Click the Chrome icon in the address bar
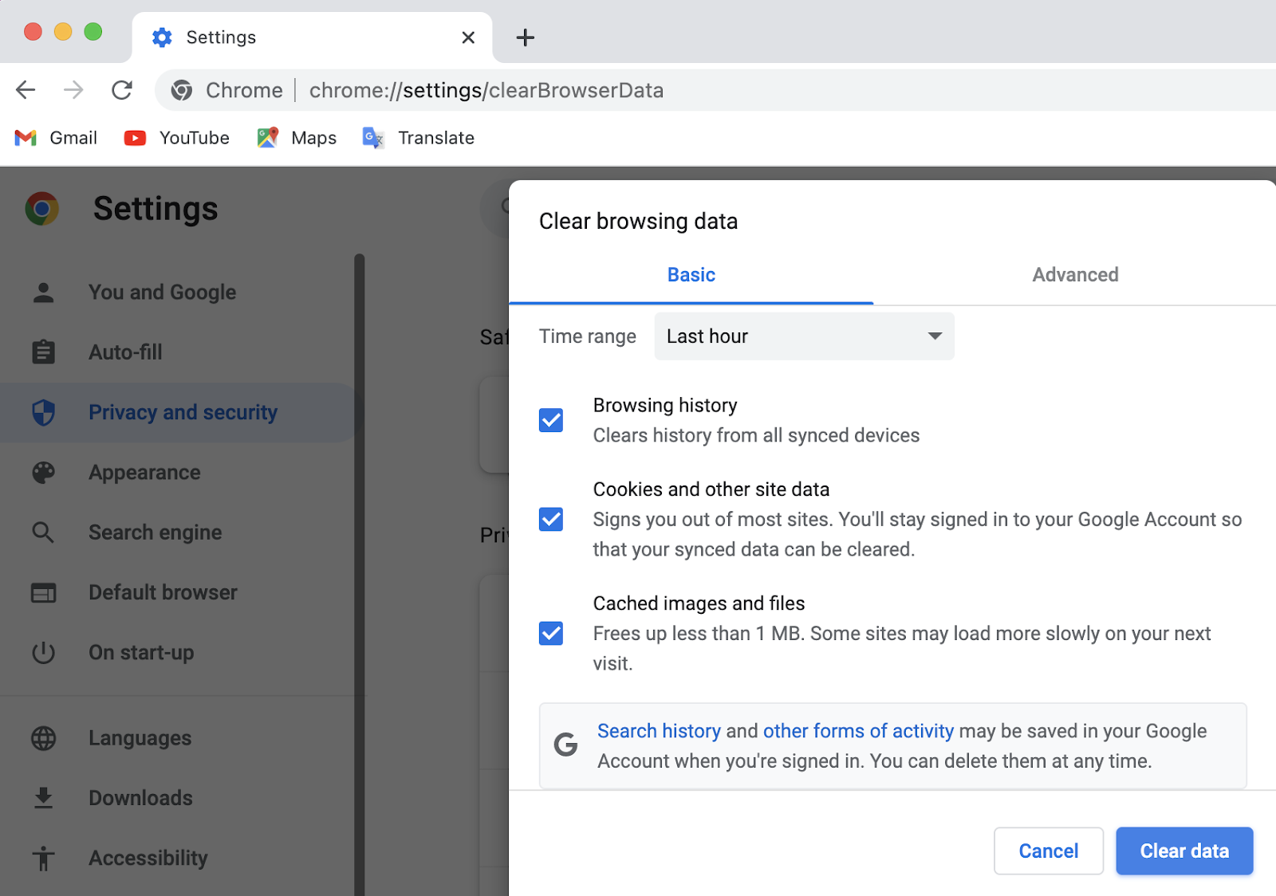The height and width of the screenshot is (896, 1276). (x=182, y=90)
